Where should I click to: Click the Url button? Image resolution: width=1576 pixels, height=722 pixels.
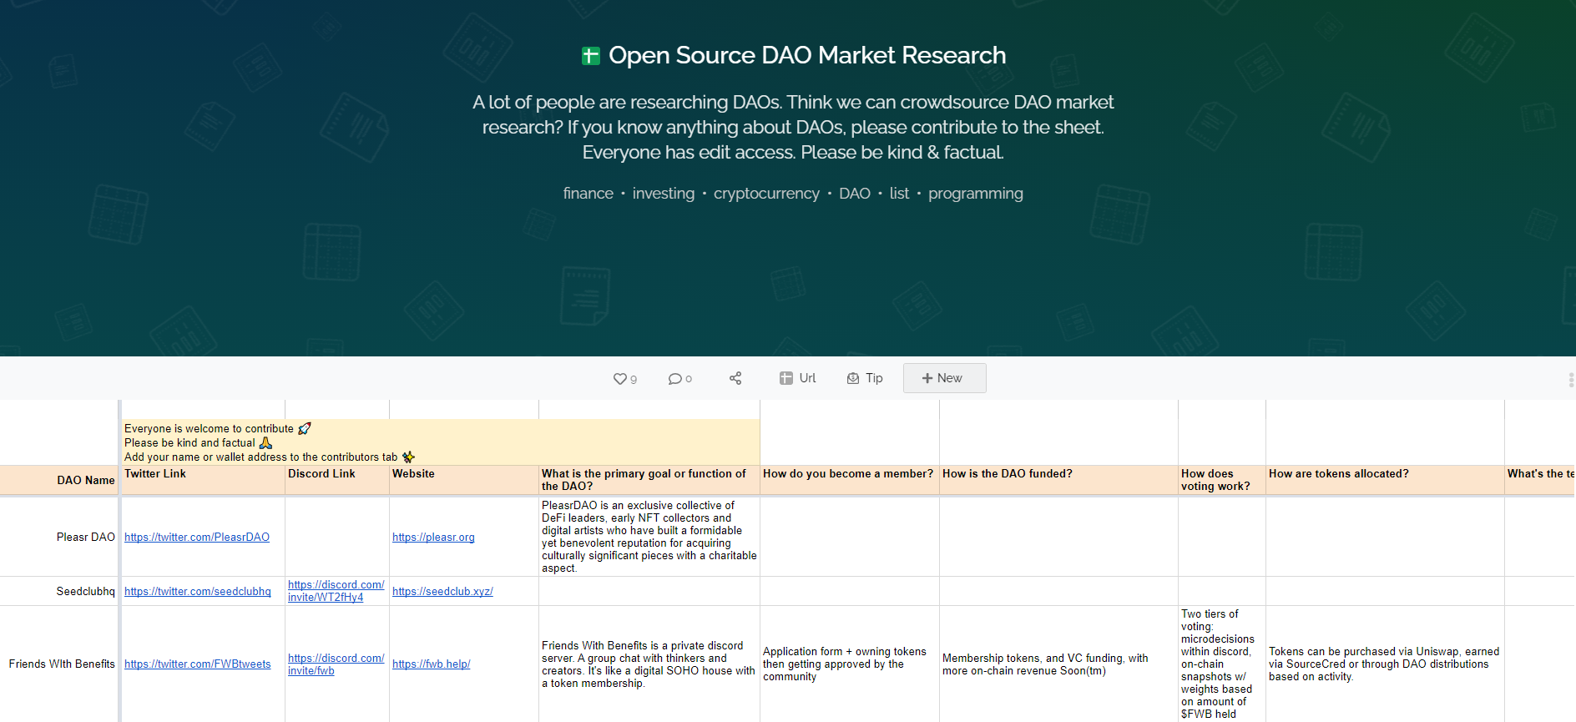click(797, 378)
